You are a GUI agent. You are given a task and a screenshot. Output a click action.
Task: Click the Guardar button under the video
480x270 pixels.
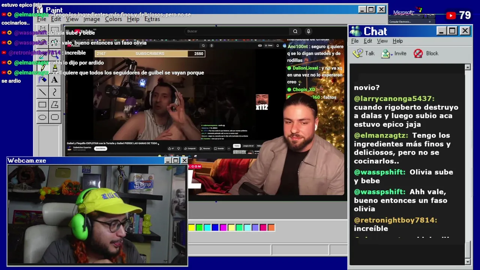[219, 148]
